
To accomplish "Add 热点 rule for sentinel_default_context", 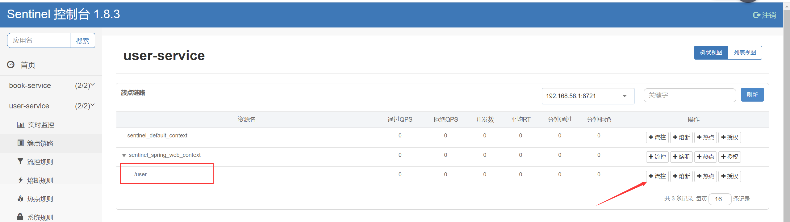I will click(x=705, y=137).
